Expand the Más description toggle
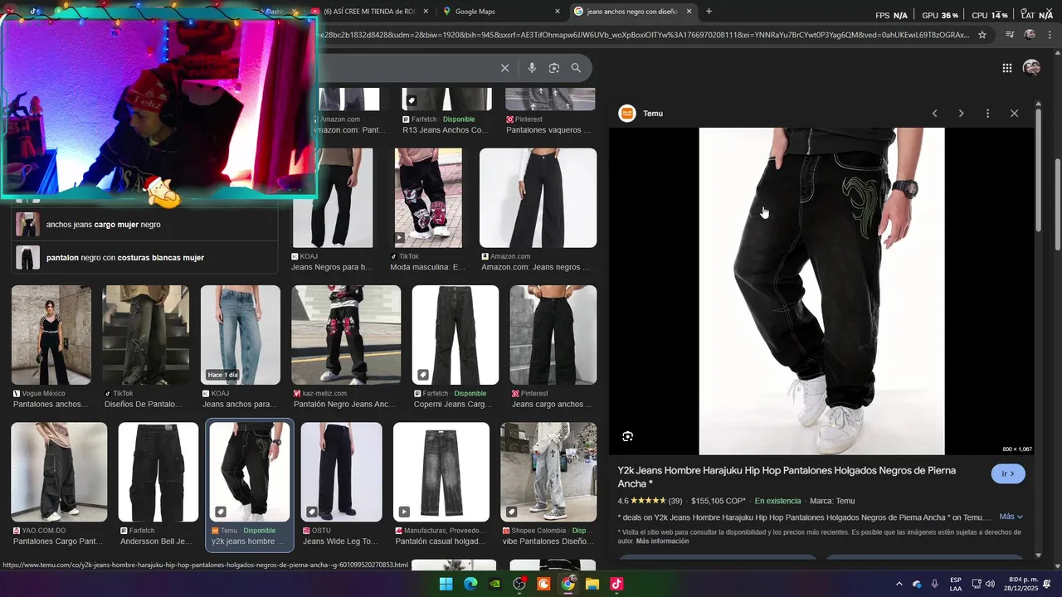 [1011, 517]
